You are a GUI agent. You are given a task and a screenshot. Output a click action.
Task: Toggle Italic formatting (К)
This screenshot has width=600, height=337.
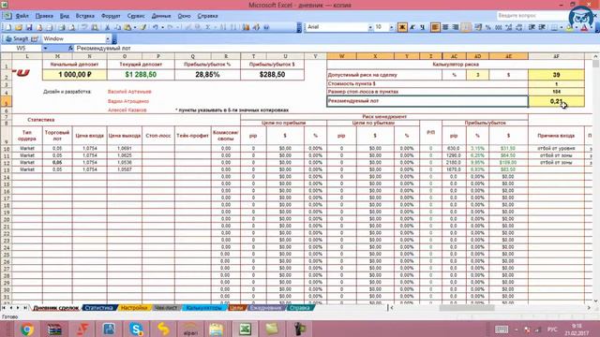[412, 27]
